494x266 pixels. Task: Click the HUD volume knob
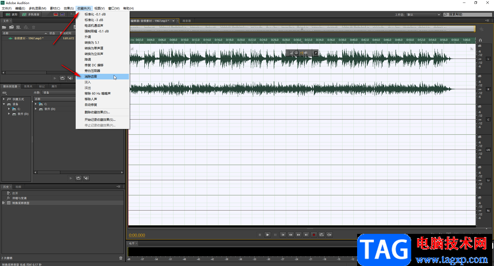click(296, 53)
